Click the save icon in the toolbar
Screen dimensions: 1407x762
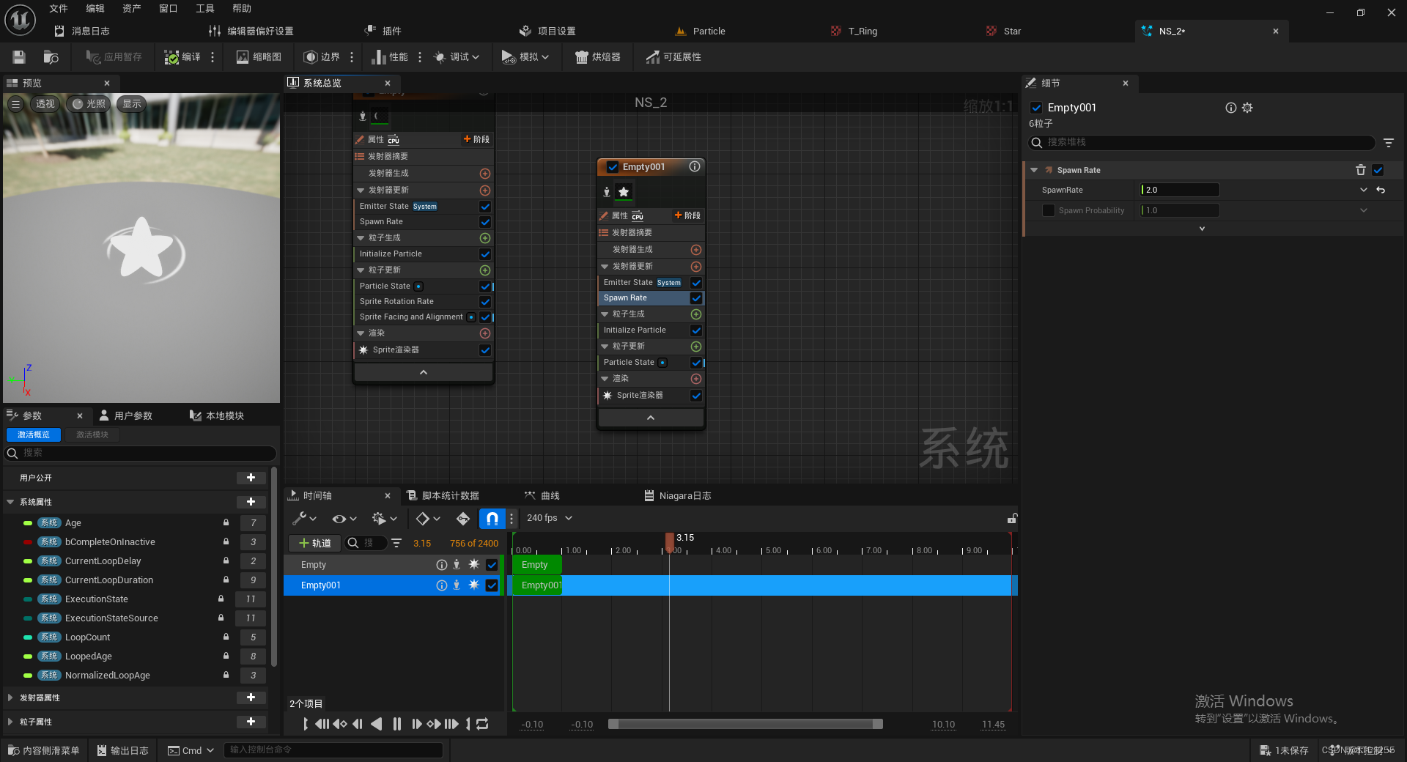coord(19,57)
